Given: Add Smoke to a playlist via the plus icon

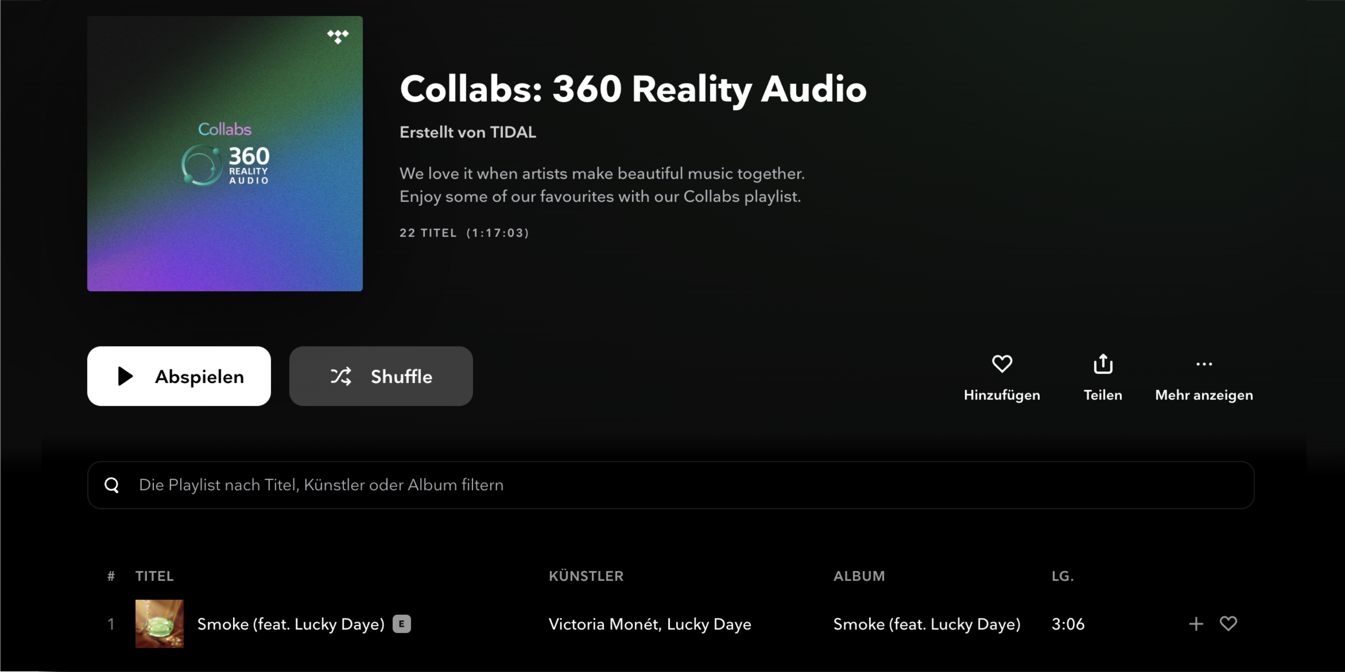Looking at the screenshot, I should 1195,624.
